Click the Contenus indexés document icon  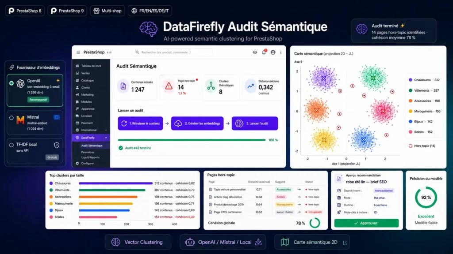coord(123,86)
